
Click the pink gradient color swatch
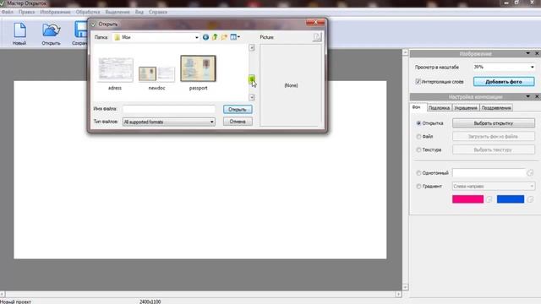coord(467,199)
